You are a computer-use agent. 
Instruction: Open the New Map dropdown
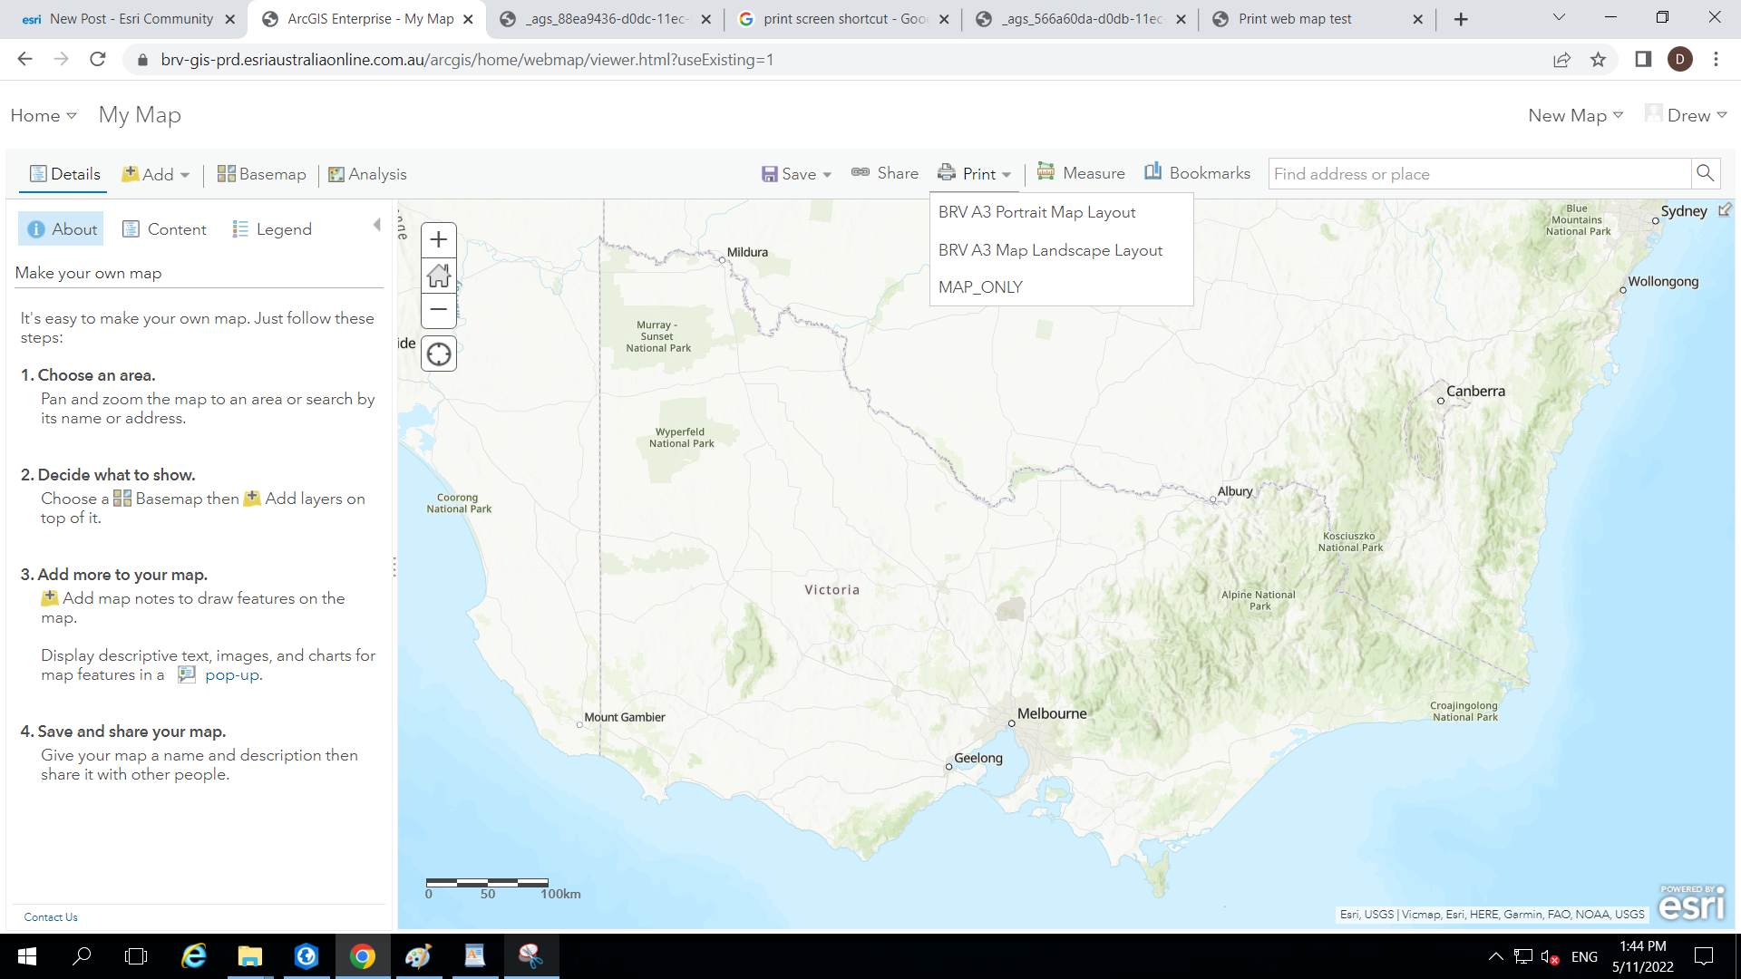(1575, 115)
